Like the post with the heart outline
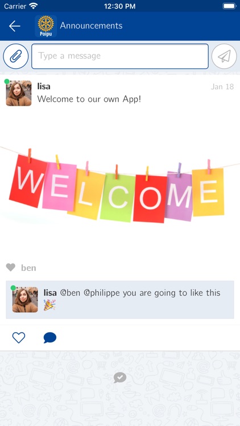Screen dimensions: 240x426 click(19, 338)
